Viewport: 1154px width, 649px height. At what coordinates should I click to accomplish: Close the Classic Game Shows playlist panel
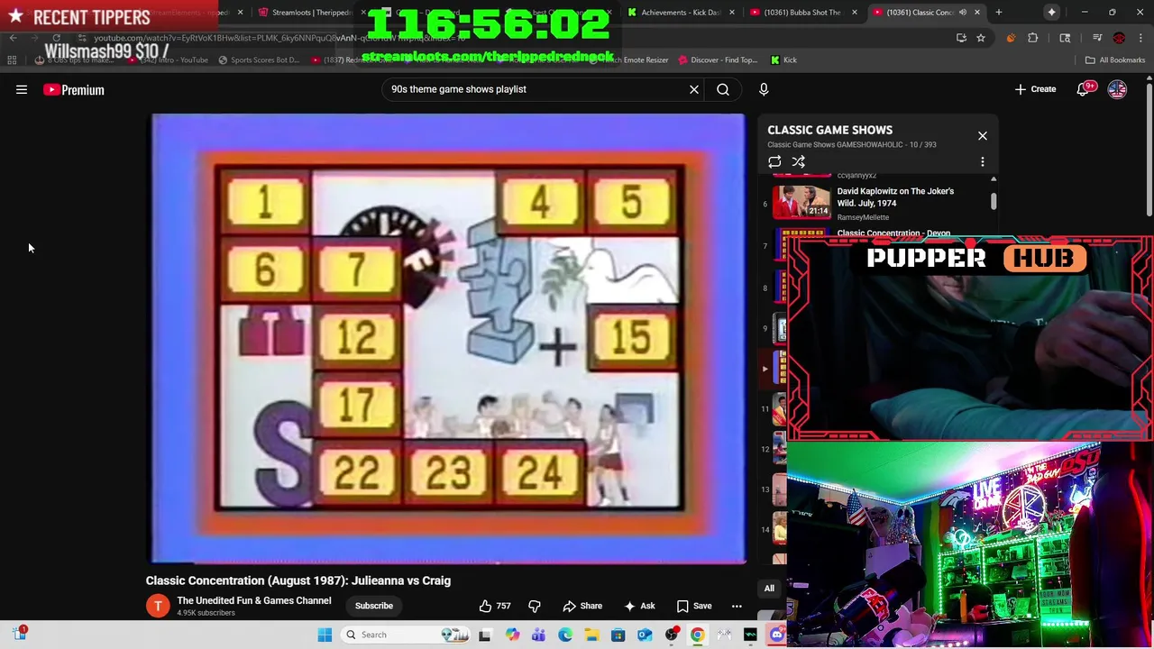(983, 136)
